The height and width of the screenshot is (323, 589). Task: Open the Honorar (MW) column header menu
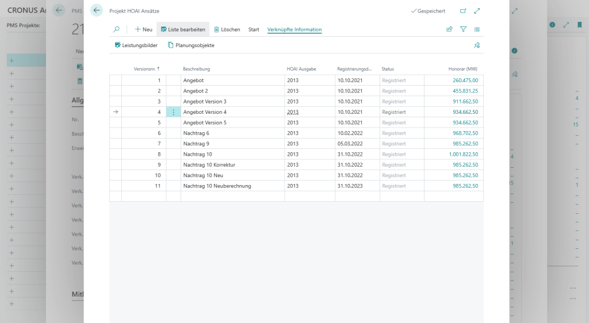pos(463,68)
